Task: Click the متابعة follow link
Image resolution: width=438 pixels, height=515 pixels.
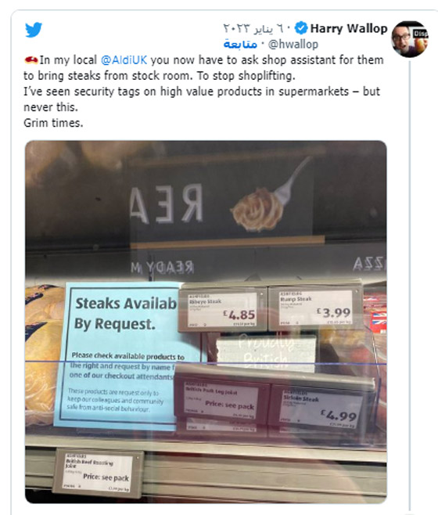Action: 240,44
